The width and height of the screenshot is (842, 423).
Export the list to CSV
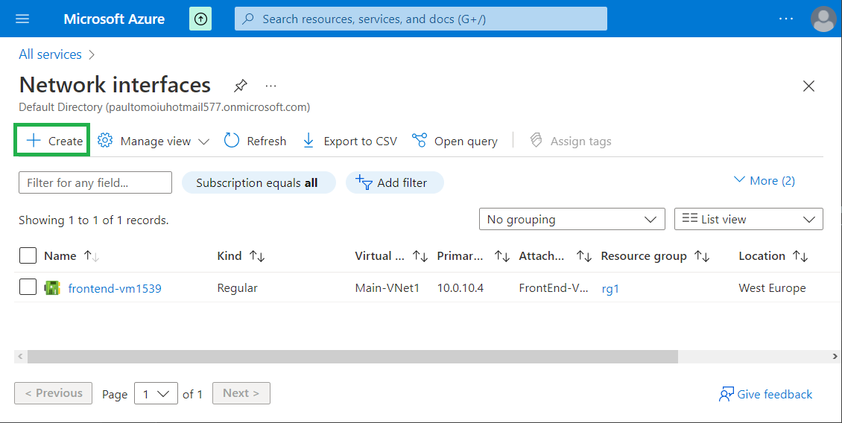pos(349,141)
